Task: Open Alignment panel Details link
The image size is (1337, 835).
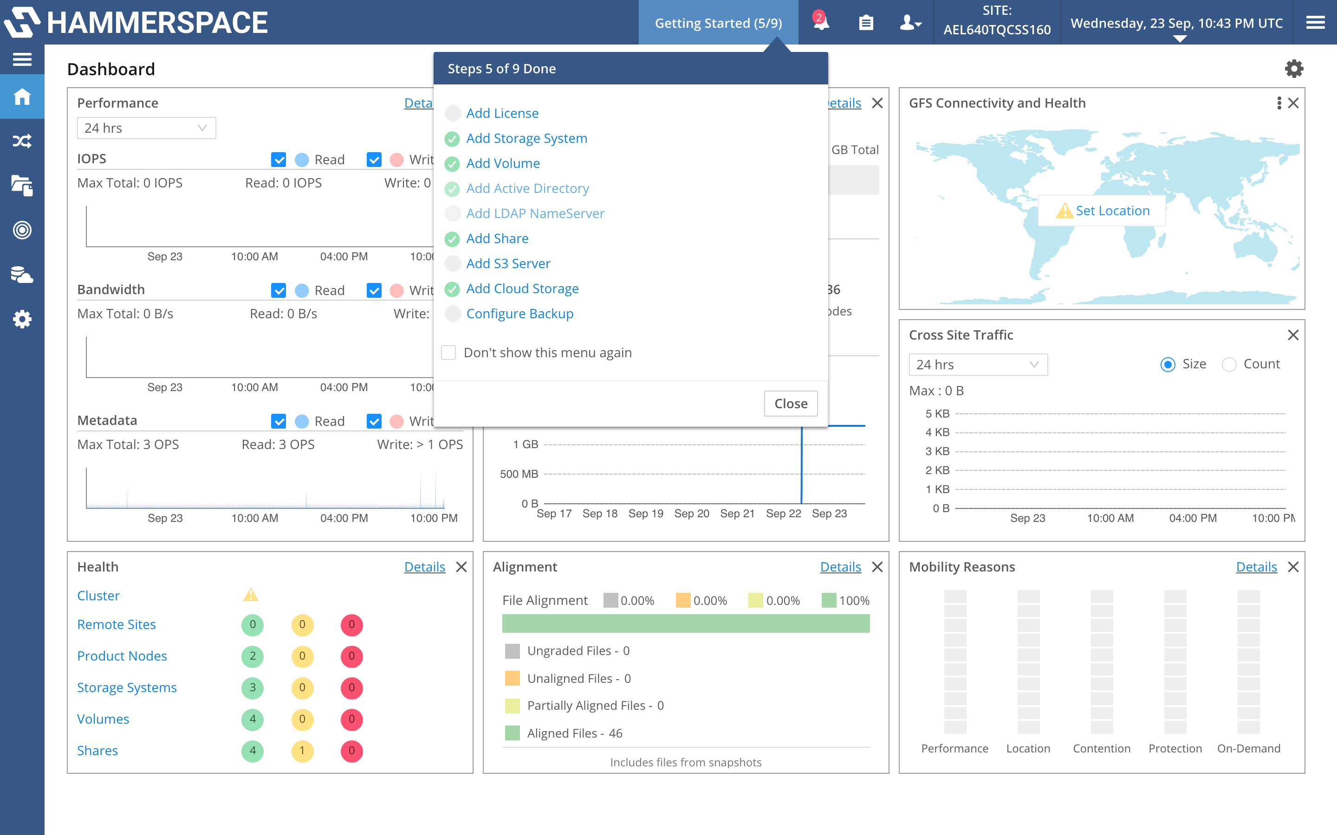Action: [x=841, y=567]
